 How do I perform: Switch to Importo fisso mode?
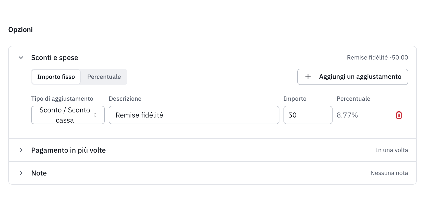pos(56,77)
